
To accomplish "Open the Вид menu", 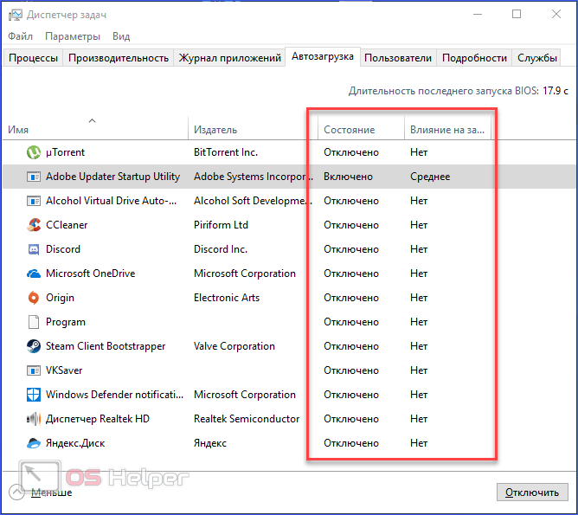I will pyautogui.click(x=121, y=36).
